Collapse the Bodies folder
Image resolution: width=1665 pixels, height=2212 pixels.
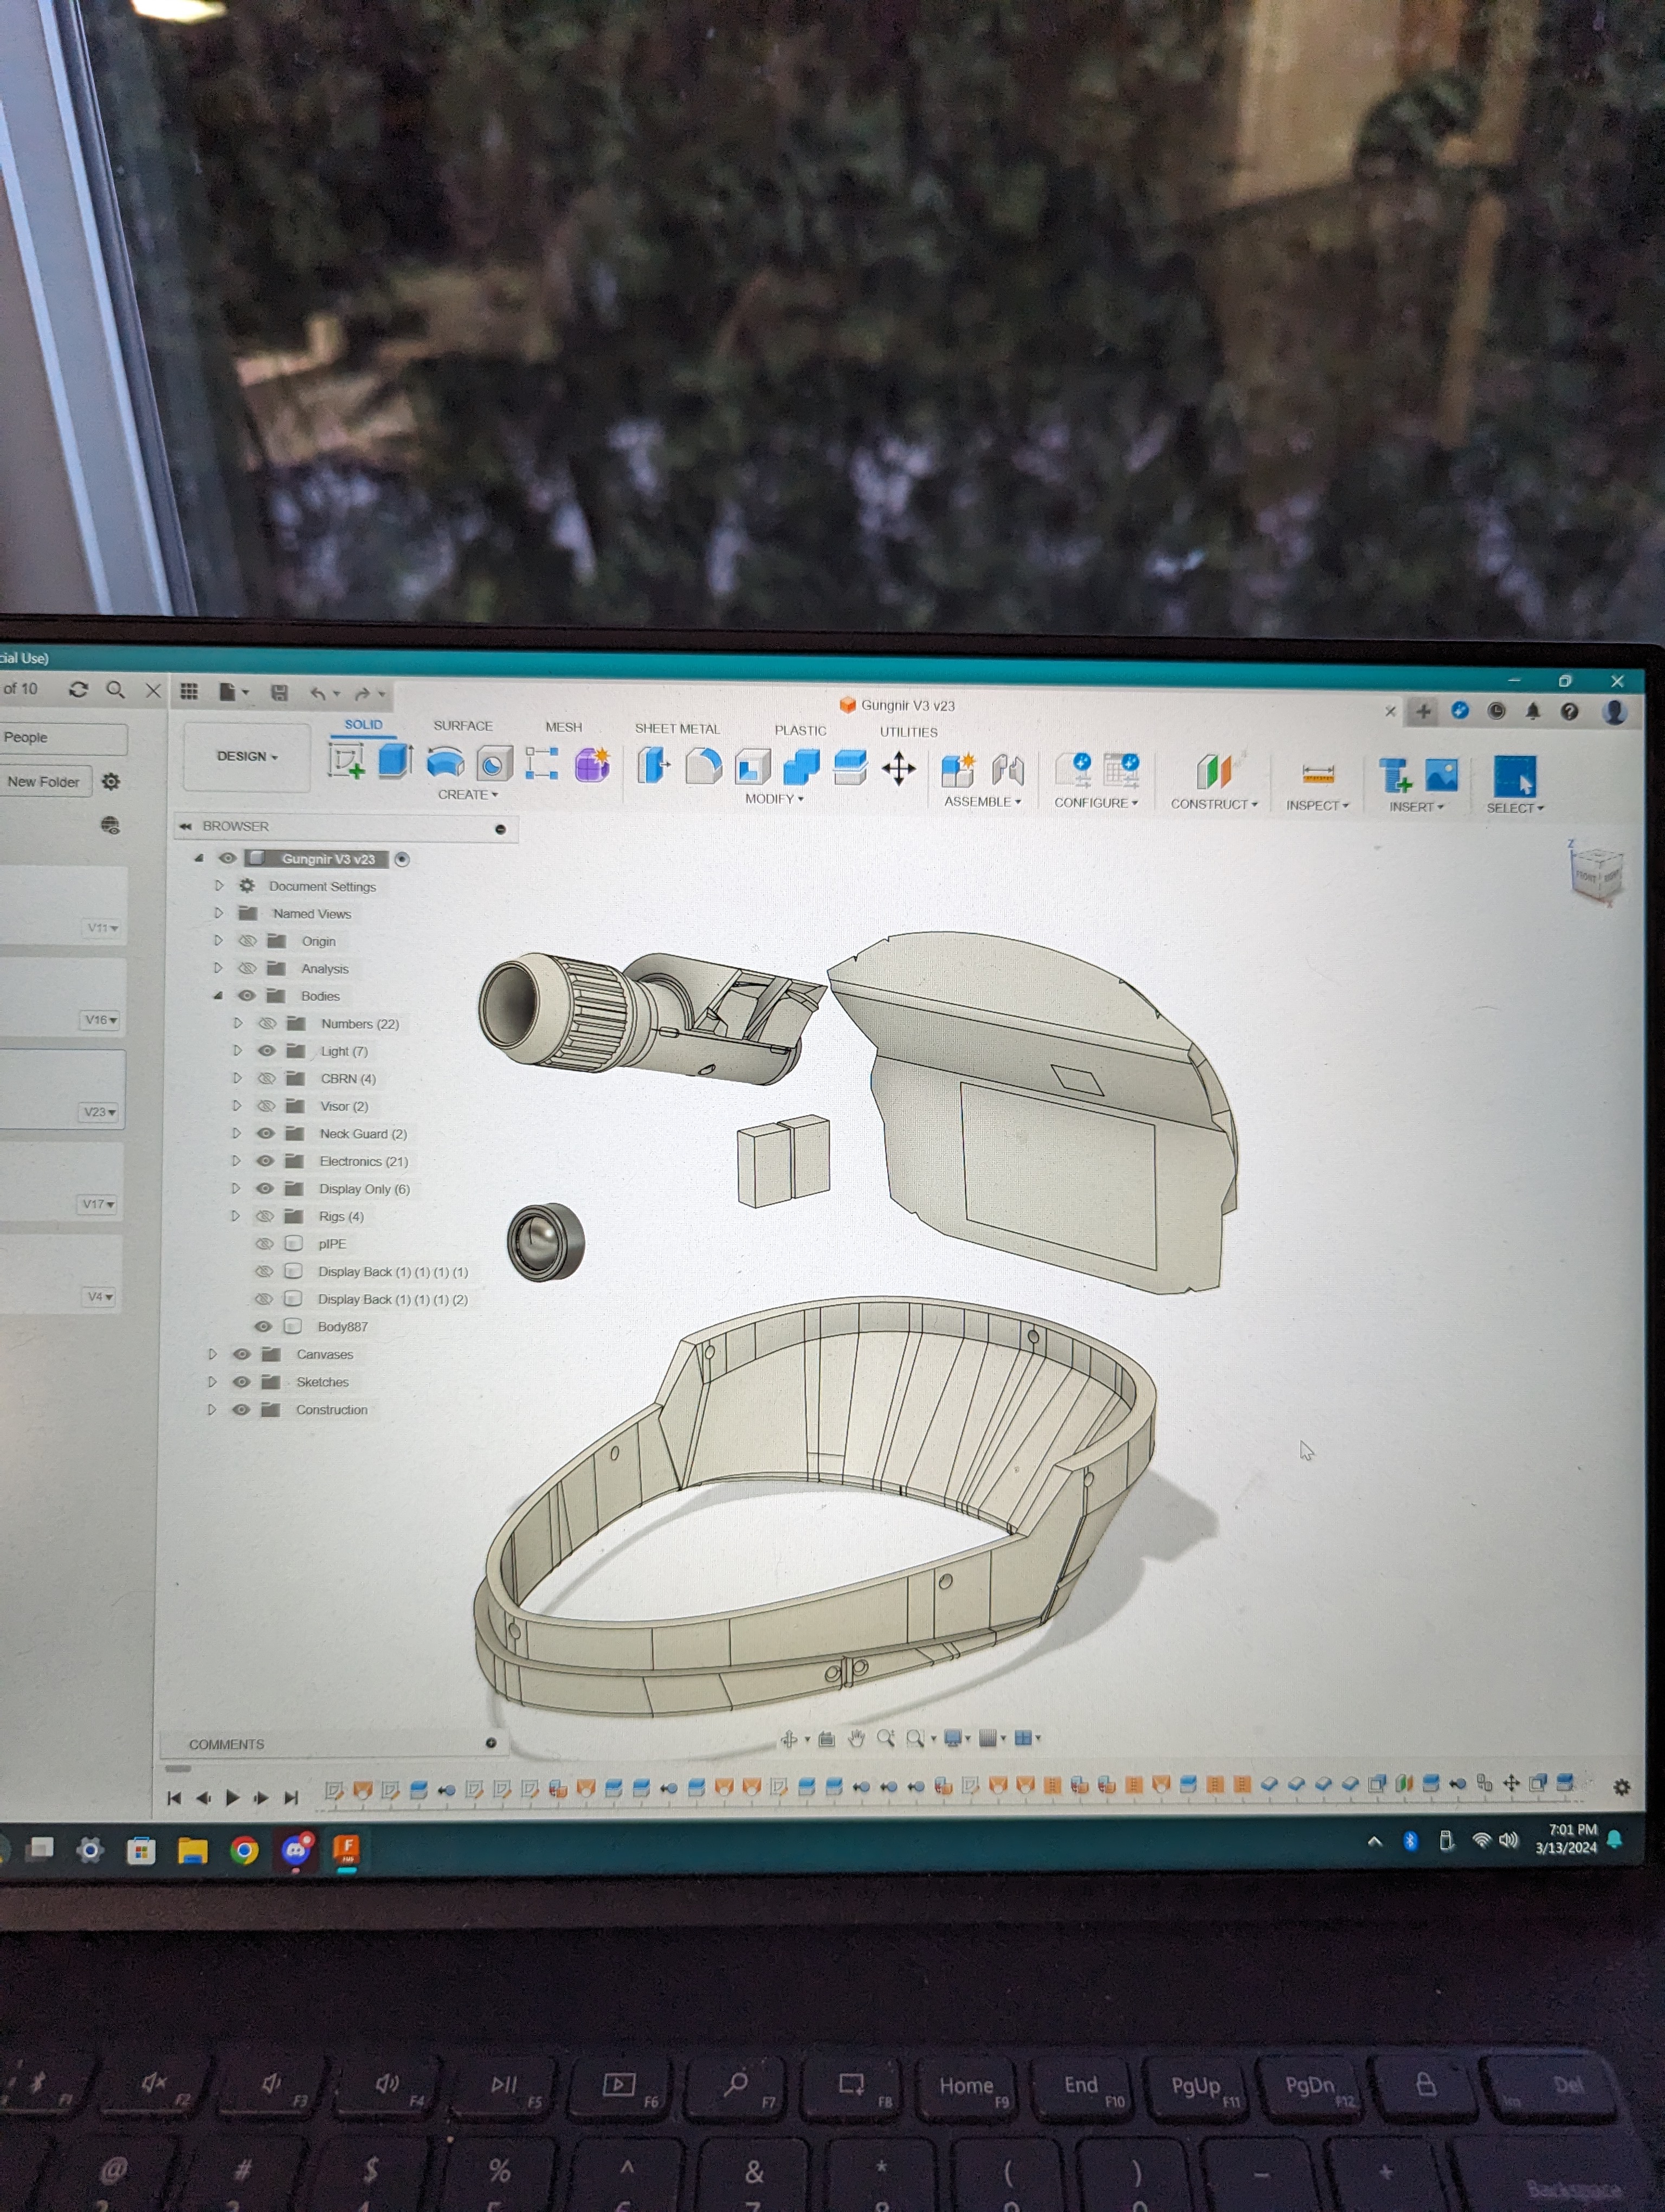(218, 996)
